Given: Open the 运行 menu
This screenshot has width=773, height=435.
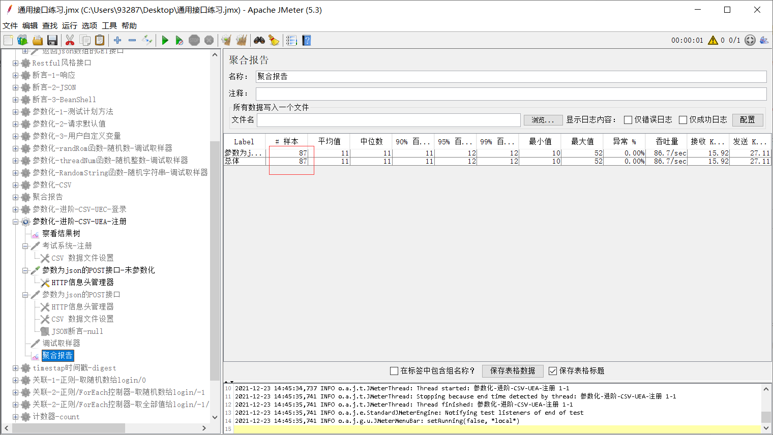Looking at the screenshot, I should click(70, 25).
